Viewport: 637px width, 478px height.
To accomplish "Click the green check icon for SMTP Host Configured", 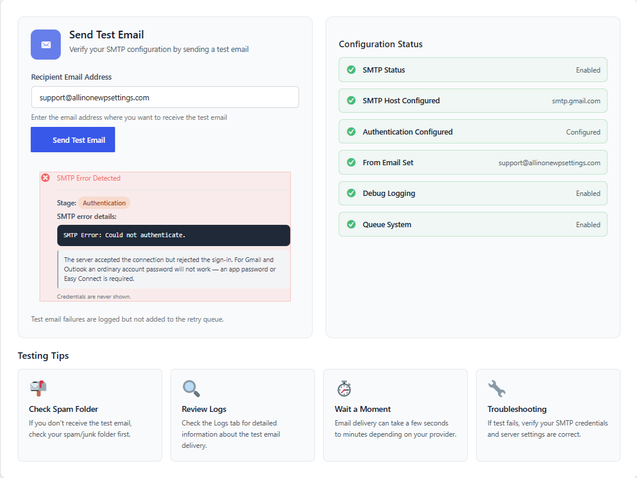I will point(352,100).
